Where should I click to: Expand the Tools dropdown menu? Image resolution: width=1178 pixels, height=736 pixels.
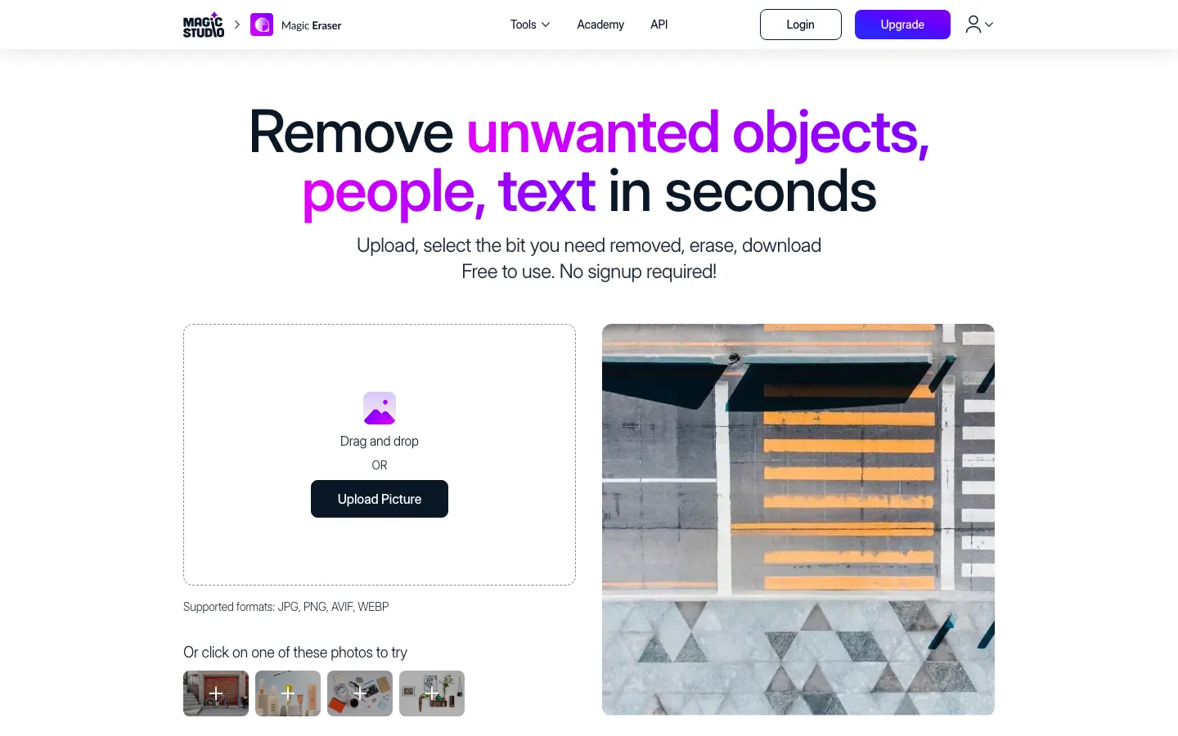click(x=530, y=25)
